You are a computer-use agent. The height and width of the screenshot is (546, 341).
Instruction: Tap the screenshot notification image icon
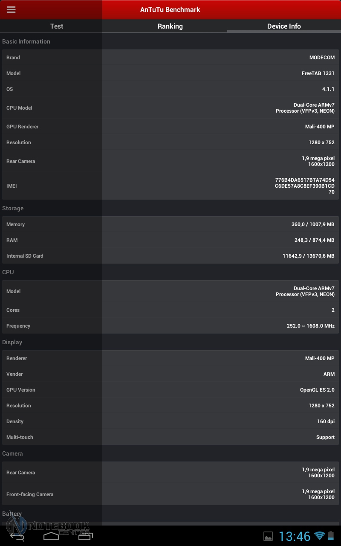(268, 536)
